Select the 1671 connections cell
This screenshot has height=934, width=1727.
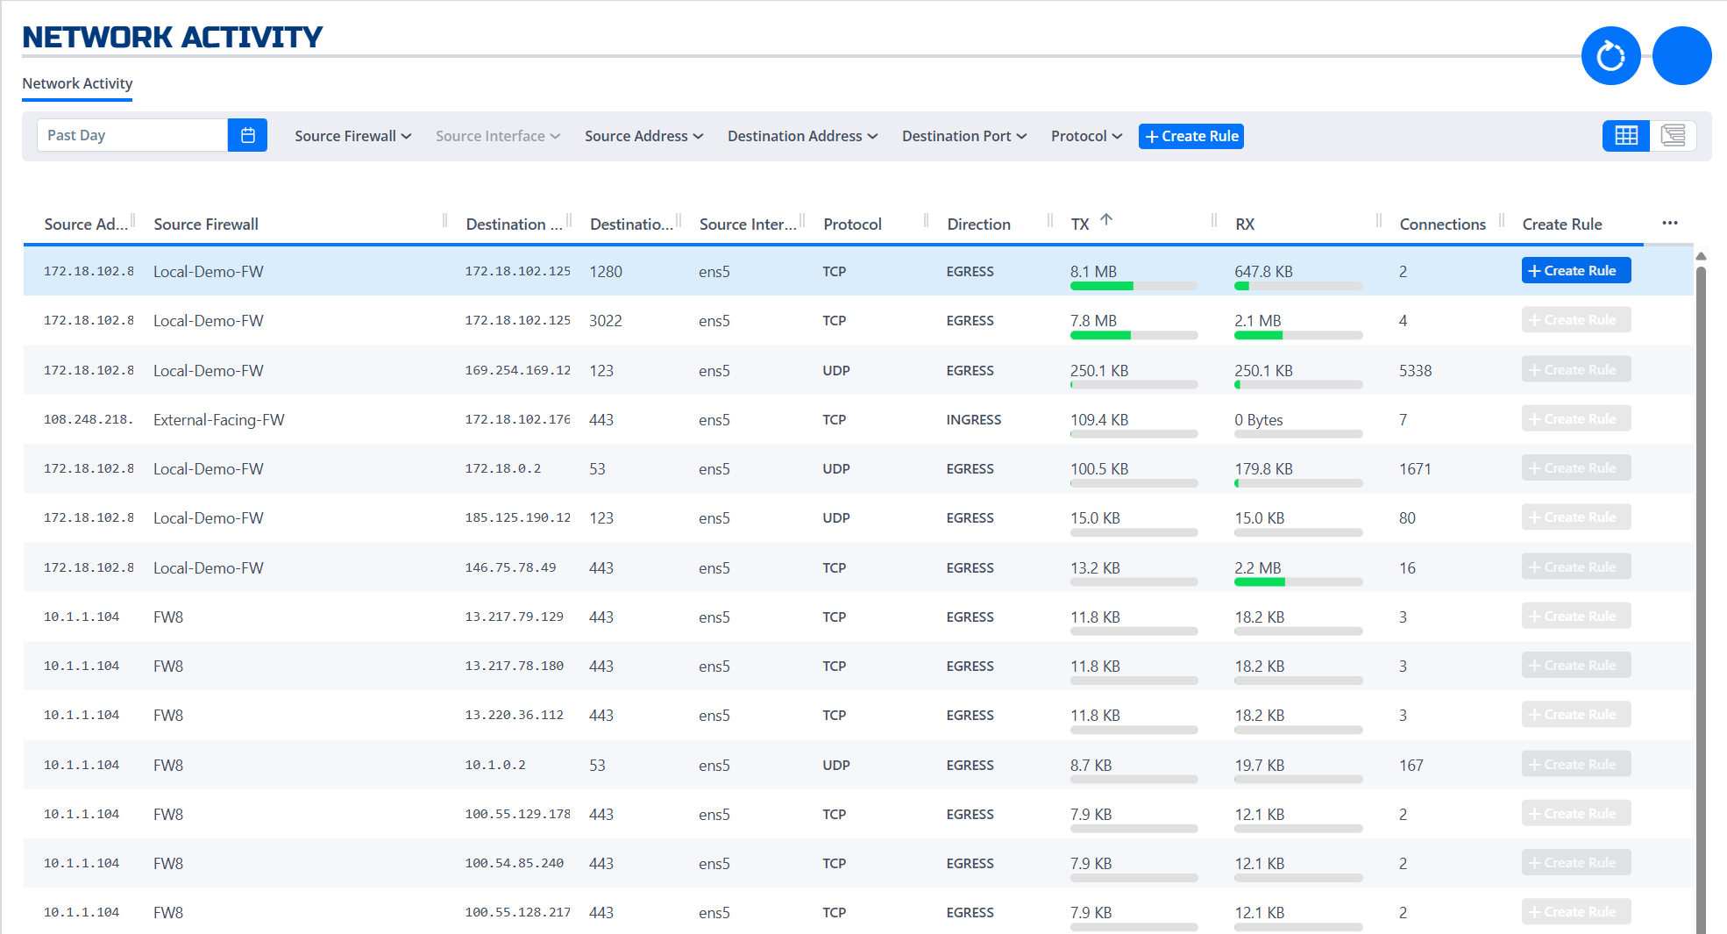point(1415,468)
